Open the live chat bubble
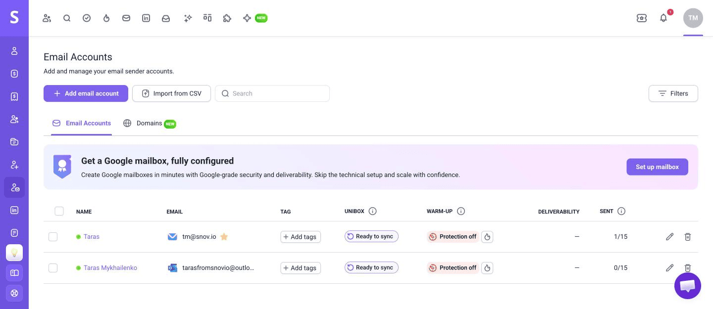713x309 pixels. coord(688,286)
